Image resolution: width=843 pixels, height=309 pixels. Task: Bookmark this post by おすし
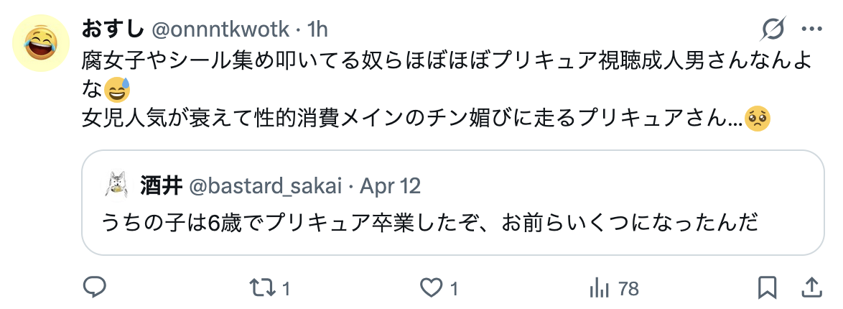[x=768, y=288]
